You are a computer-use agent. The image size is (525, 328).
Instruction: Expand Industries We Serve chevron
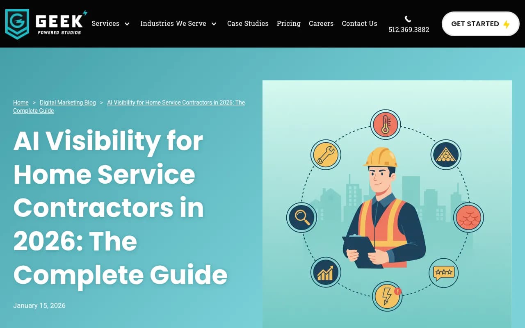click(214, 24)
